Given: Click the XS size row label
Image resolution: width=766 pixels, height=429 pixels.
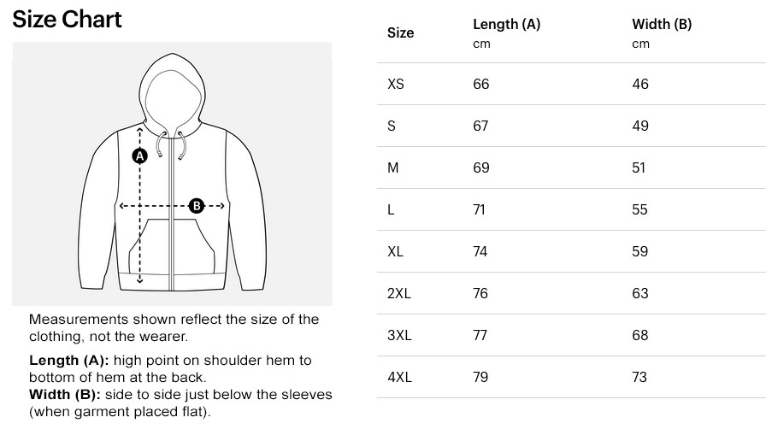Looking at the screenshot, I should click(x=396, y=84).
